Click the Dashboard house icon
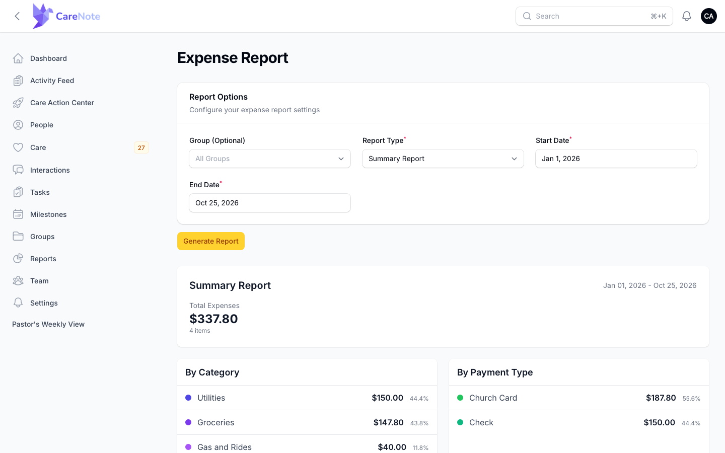Viewport: 725px width, 453px height. (x=18, y=58)
